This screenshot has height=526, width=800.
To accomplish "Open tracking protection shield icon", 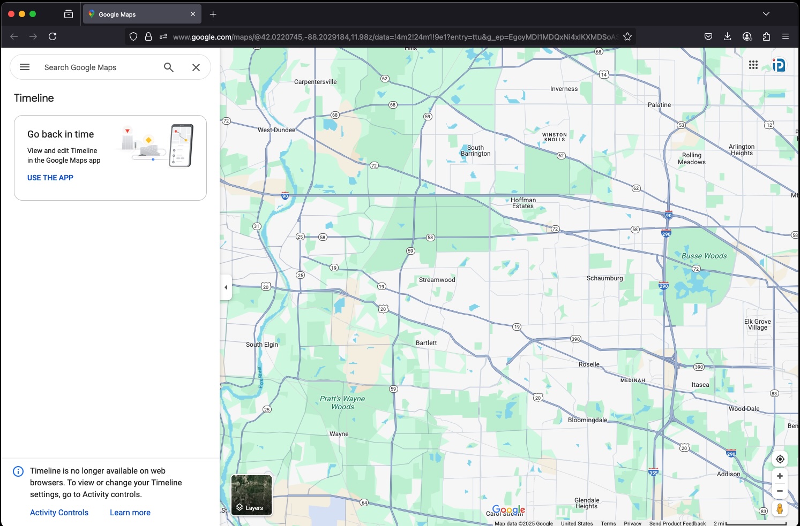I will coord(133,36).
